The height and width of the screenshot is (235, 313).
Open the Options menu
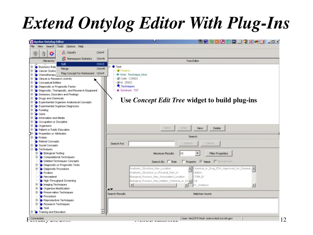click(71, 47)
